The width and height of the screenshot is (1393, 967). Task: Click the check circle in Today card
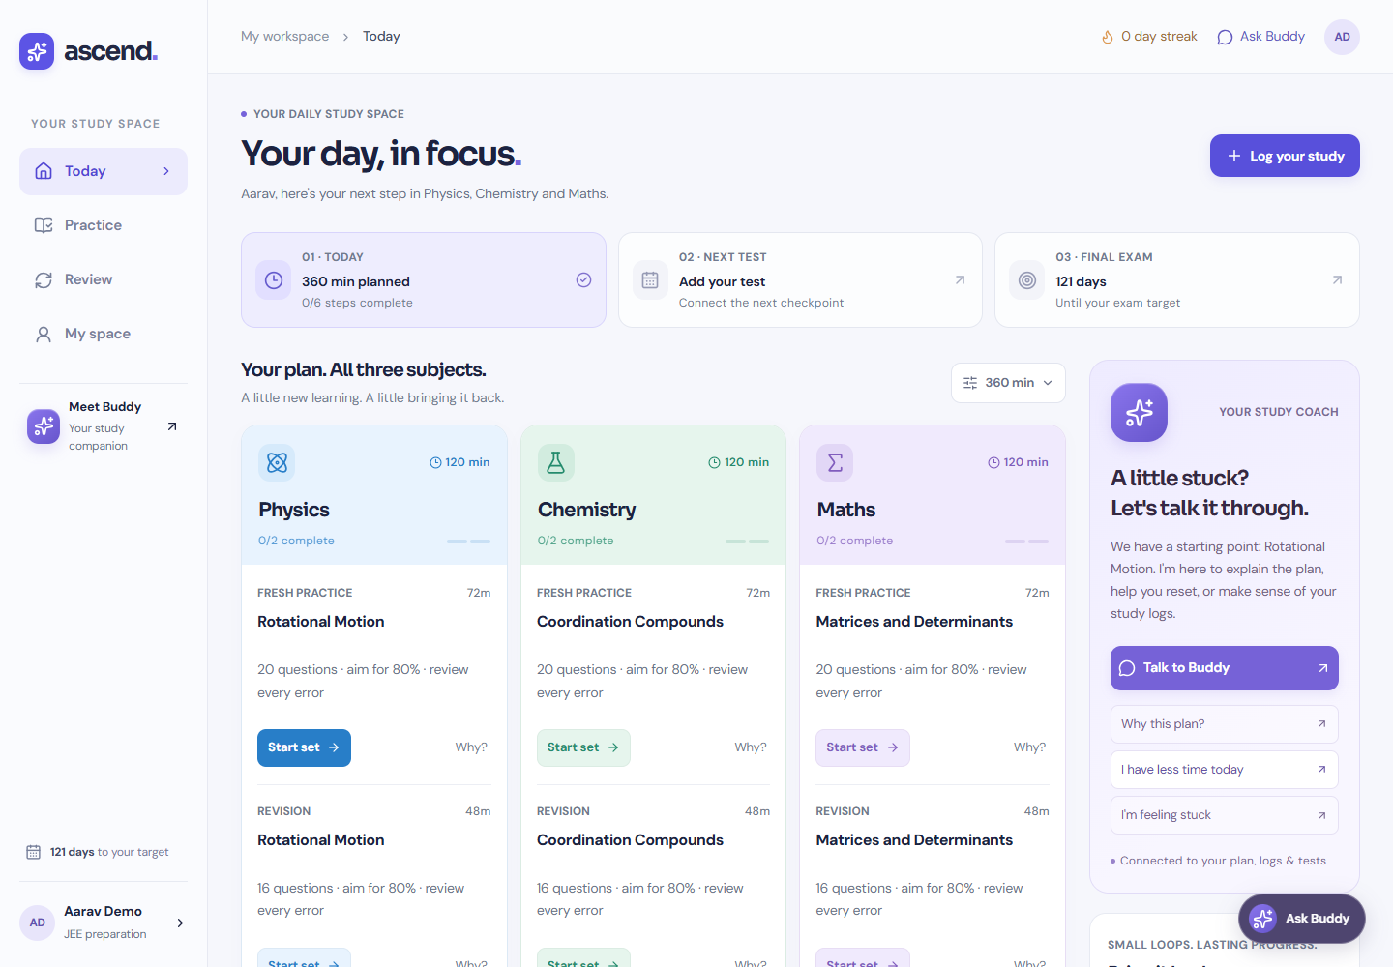pyautogui.click(x=583, y=279)
